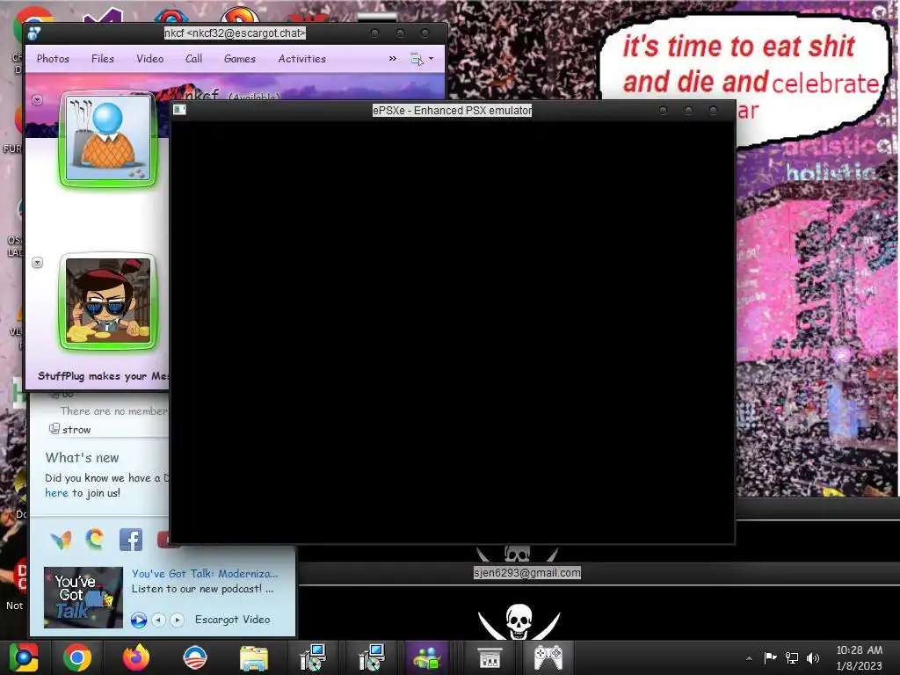900x675 pixels.
Task: Click the Windows Live Messenger title bar icon
Action: [34, 33]
